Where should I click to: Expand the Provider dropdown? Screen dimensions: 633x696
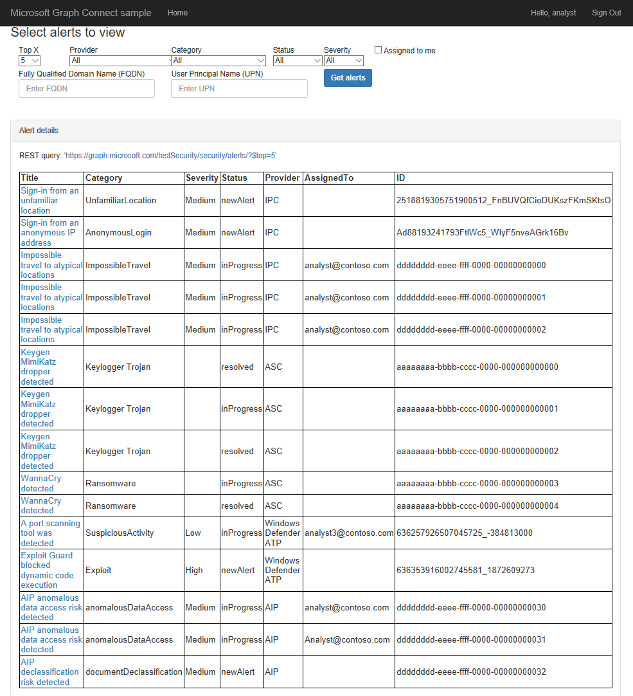click(120, 60)
